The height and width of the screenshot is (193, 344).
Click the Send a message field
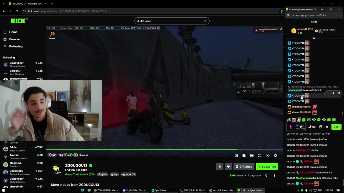point(296,127)
